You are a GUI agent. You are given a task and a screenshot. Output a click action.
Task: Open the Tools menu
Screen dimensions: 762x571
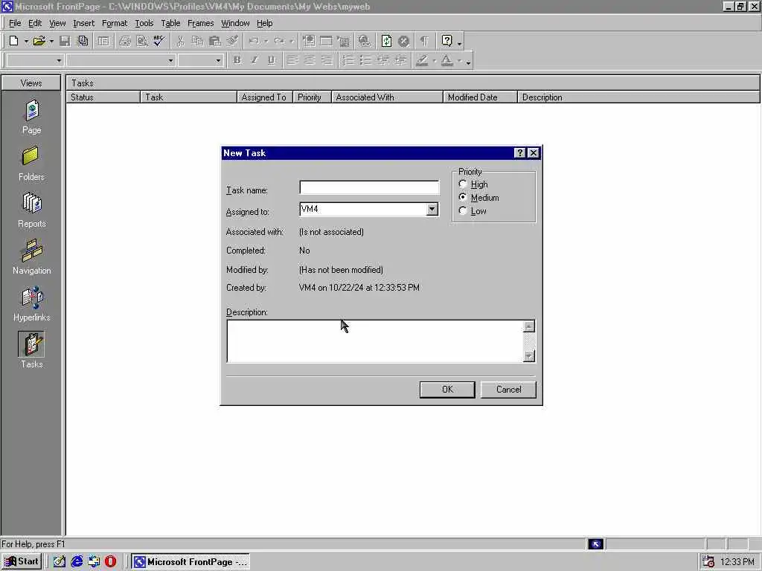click(x=144, y=23)
